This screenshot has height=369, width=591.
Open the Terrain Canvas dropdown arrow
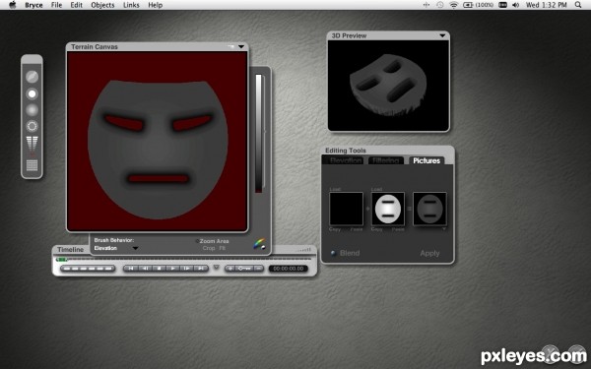[241, 46]
